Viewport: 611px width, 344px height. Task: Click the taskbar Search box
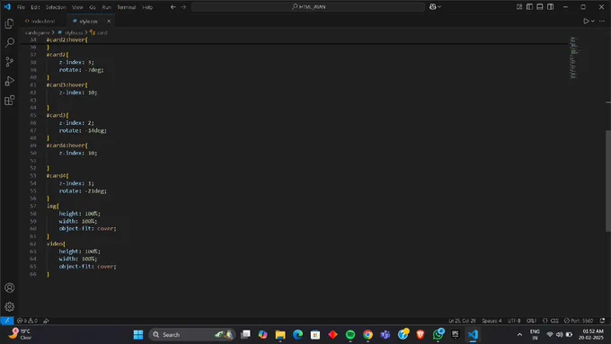(x=191, y=335)
